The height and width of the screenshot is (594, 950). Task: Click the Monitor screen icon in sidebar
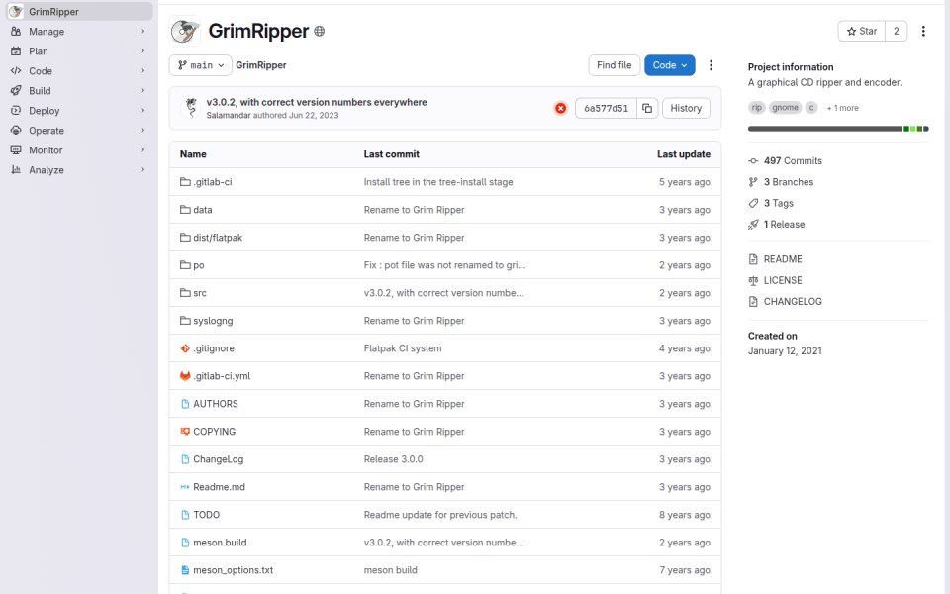tap(16, 150)
